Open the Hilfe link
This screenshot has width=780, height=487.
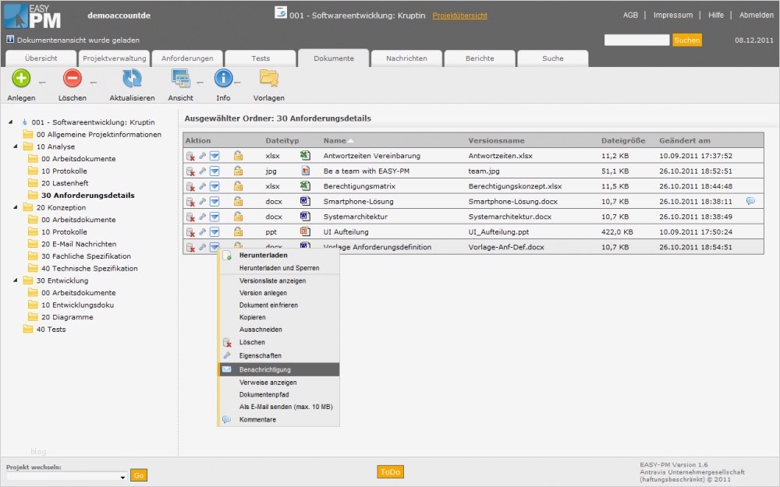point(716,15)
